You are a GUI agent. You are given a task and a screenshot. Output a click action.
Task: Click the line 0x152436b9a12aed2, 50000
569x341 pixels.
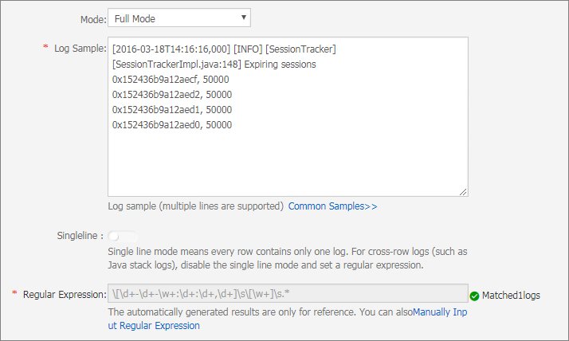tap(172, 95)
